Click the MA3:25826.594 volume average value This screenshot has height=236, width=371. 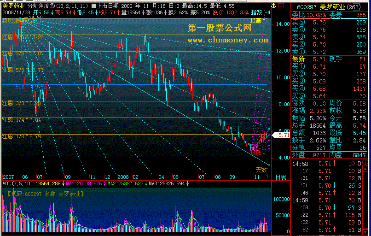pyautogui.click(x=167, y=183)
